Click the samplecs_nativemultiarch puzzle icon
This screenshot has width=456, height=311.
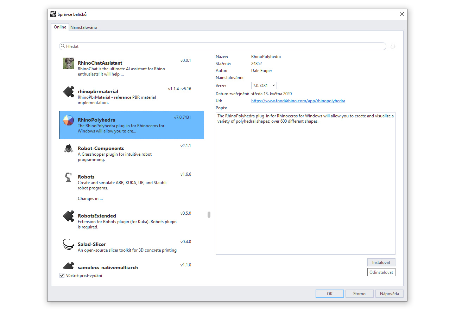click(69, 266)
